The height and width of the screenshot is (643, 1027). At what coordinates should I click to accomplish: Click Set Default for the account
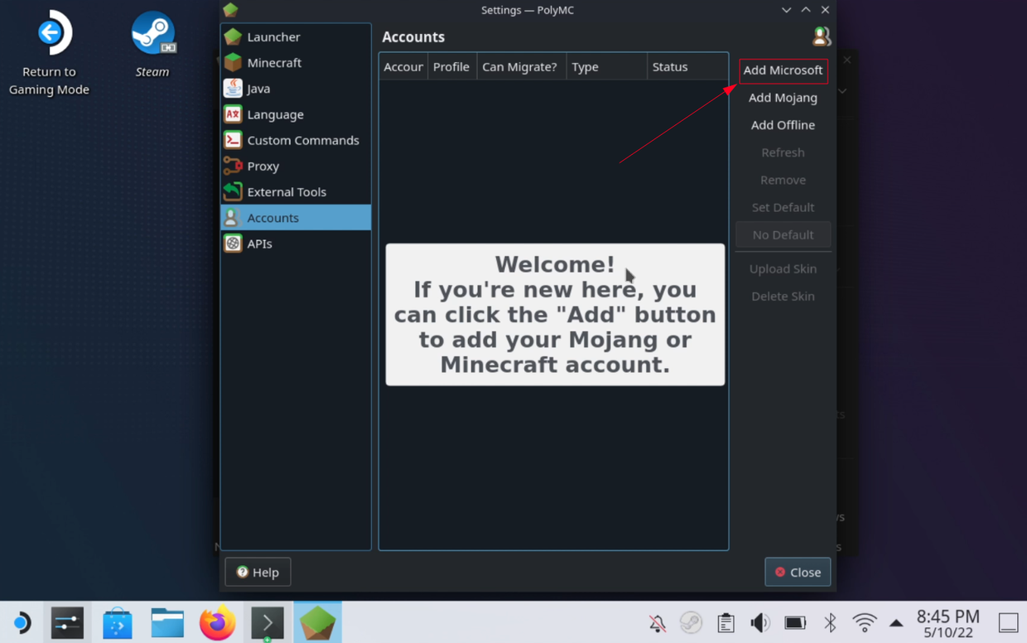pyautogui.click(x=783, y=207)
